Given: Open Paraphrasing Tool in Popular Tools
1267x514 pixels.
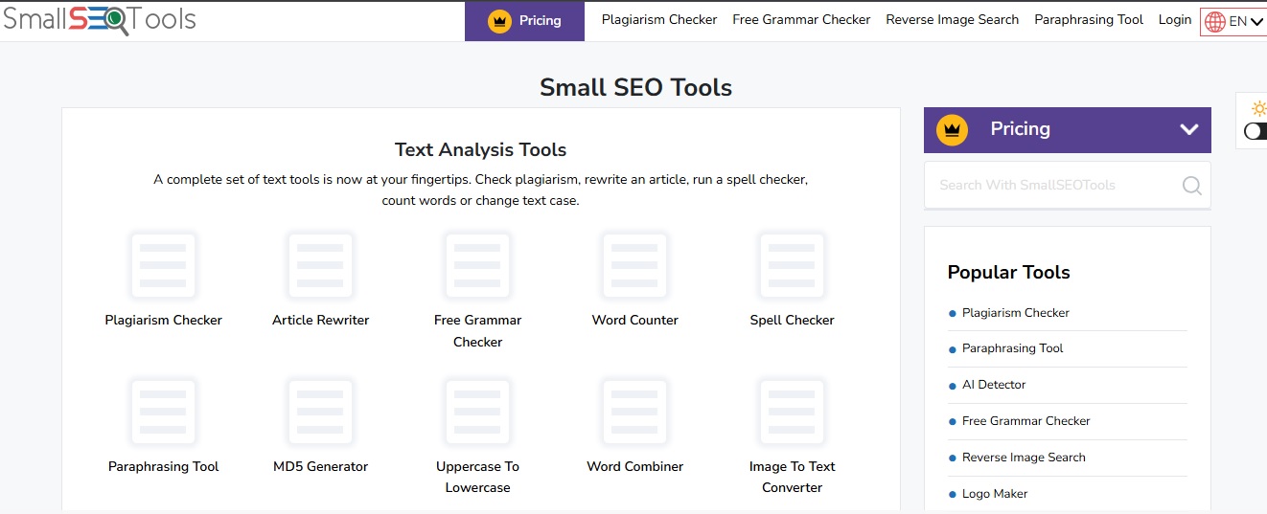Looking at the screenshot, I should click(x=1013, y=348).
